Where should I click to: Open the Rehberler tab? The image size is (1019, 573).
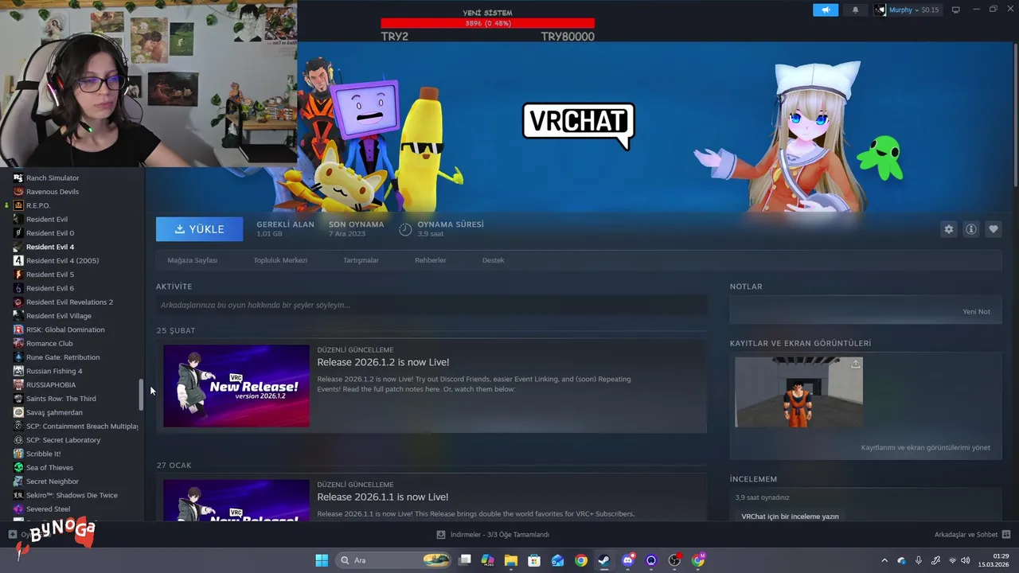tap(431, 260)
